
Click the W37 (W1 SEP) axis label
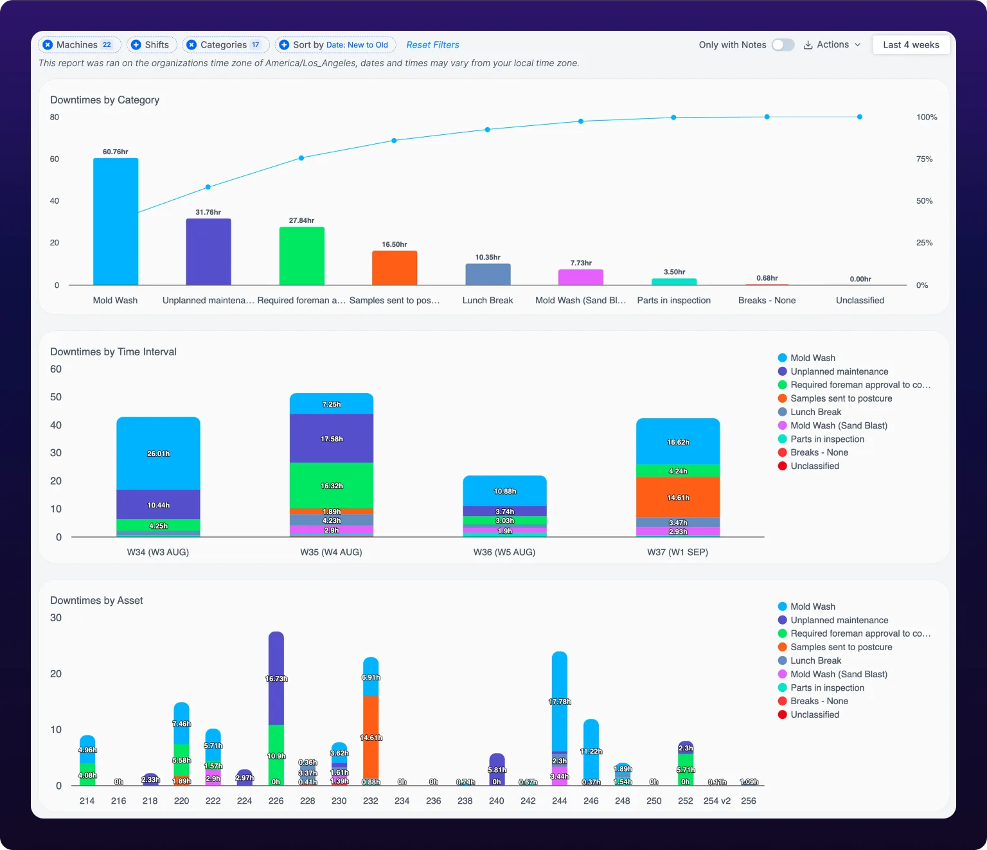677,552
